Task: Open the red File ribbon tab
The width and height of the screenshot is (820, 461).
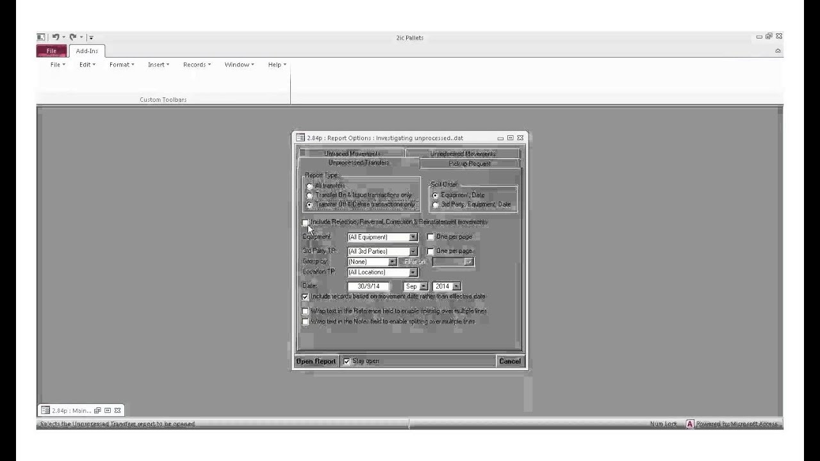Action: (51, 51)
